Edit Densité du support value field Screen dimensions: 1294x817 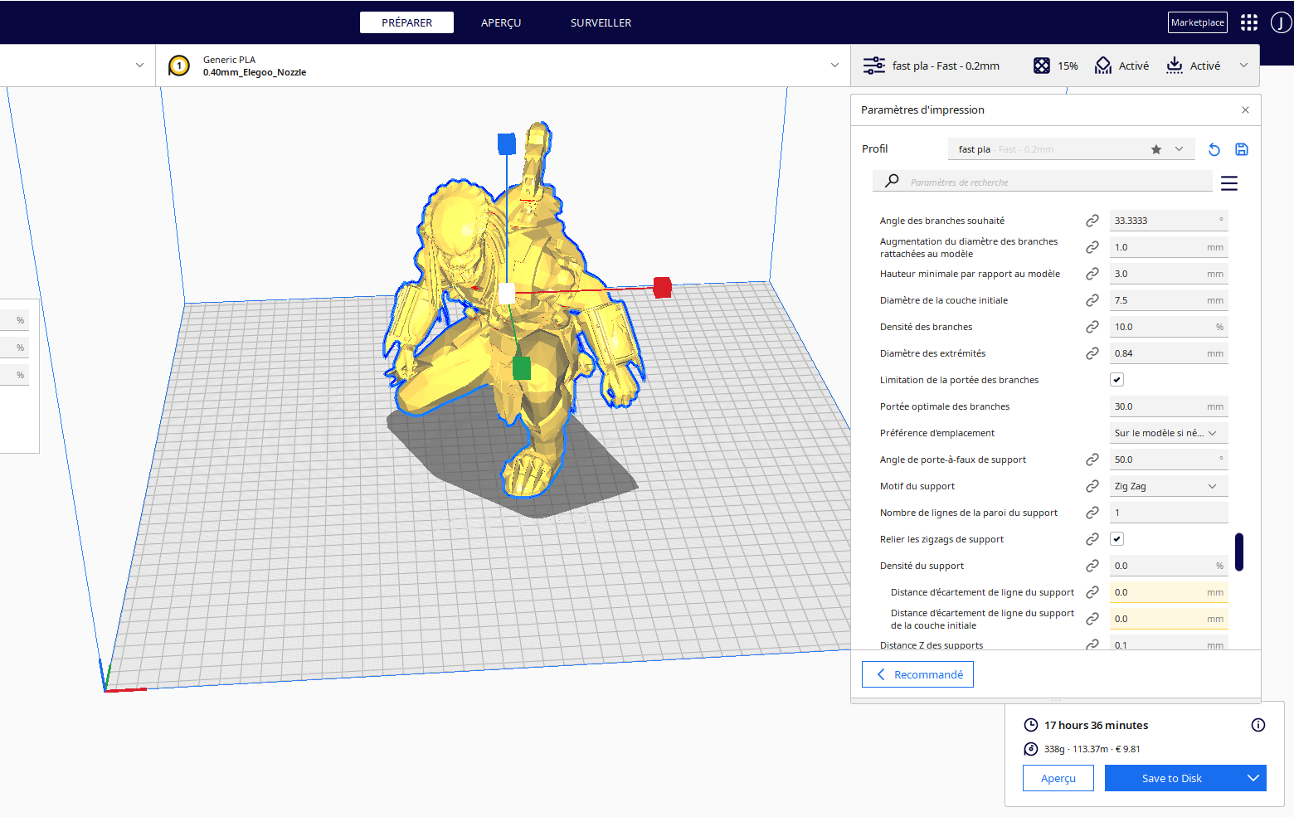point(1169,566)
